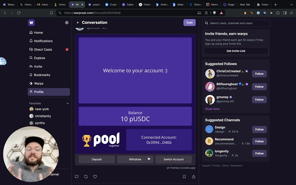Open Invite in sidebar

[49, 67]
